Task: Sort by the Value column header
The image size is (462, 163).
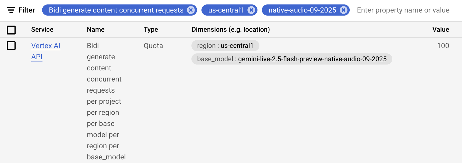Action: click(441, 29)
